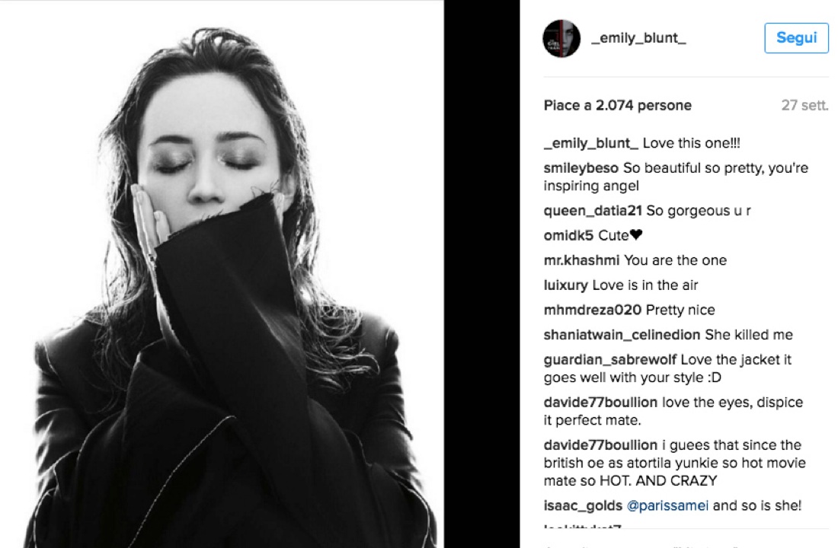Open omidk5 user profile
Image resolution: width=838 pixels, height=548 pixels.
568,235
